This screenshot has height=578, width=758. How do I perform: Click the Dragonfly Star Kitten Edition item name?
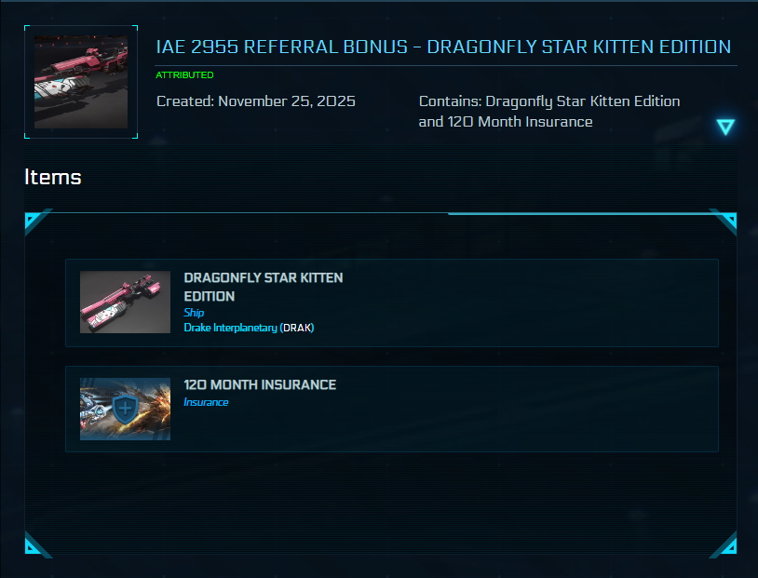[264, 287]
